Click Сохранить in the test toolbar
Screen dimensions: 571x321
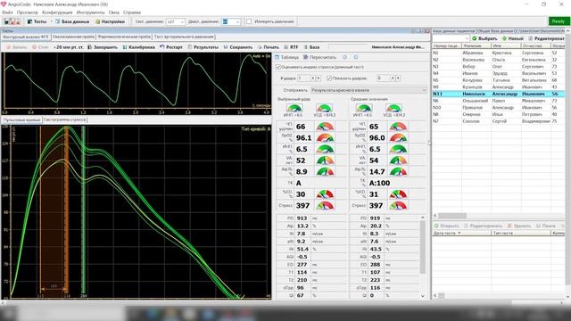click(x=238, y=47)
